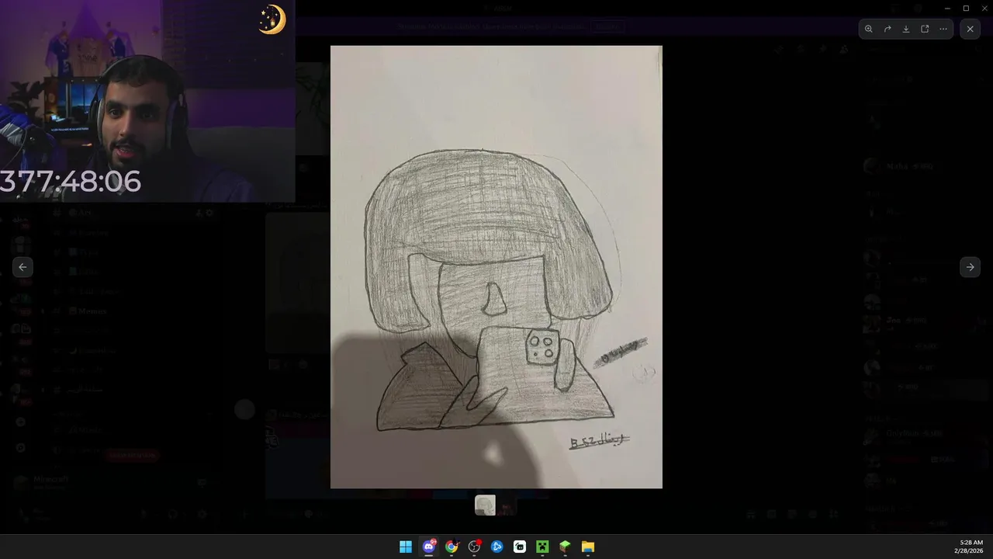The height and width of the screenshot is (559, 993).
Task: Forward the image using the arrow icon
Action: [887, 29]
